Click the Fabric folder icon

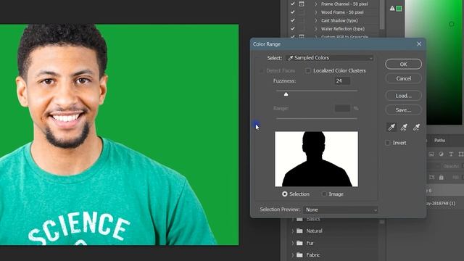[299, 254]
